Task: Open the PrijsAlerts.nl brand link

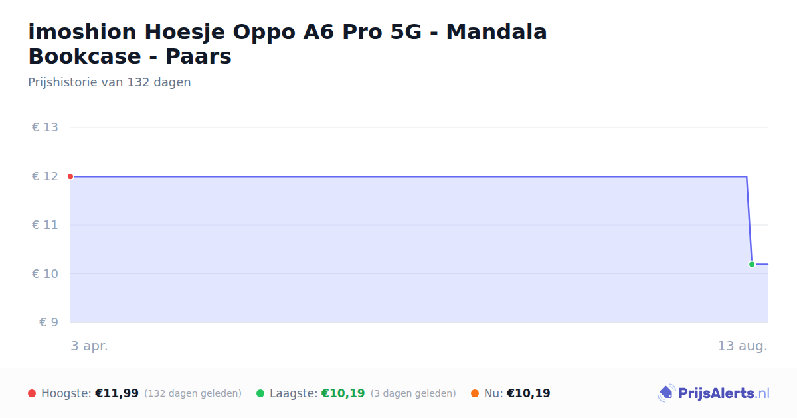Action: (713, 393)
